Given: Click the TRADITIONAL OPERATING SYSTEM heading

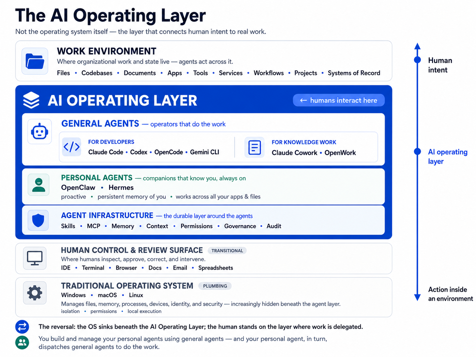Looking at the screenshot, I should [127, 286].
